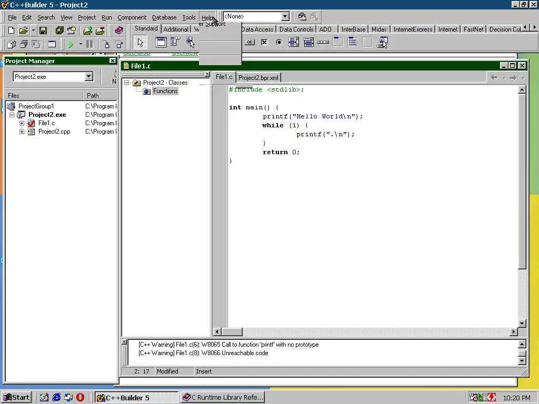Select the ActionList component icon

tap(382, 42)
